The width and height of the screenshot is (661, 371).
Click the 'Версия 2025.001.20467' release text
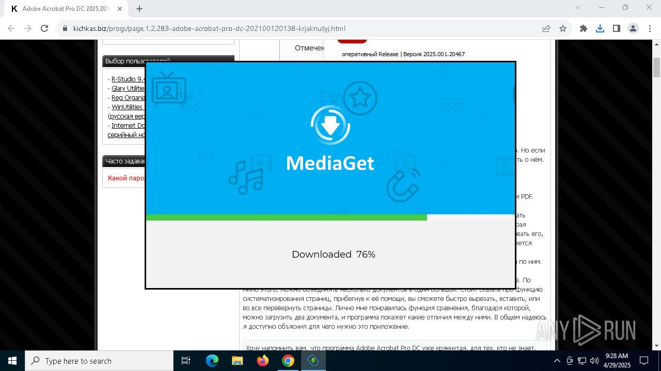(434, 54)
